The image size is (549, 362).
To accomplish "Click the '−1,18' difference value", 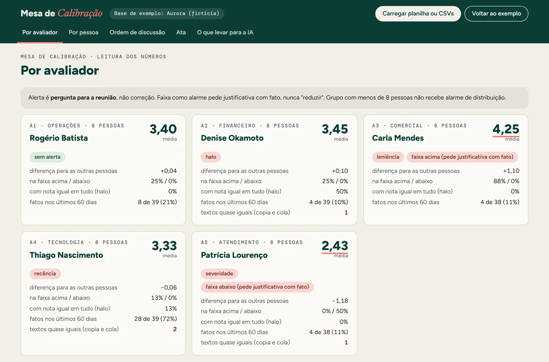I will pos(340,301).
